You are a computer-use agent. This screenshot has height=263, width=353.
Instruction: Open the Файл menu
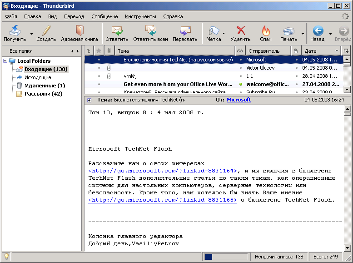pos(11,16)
